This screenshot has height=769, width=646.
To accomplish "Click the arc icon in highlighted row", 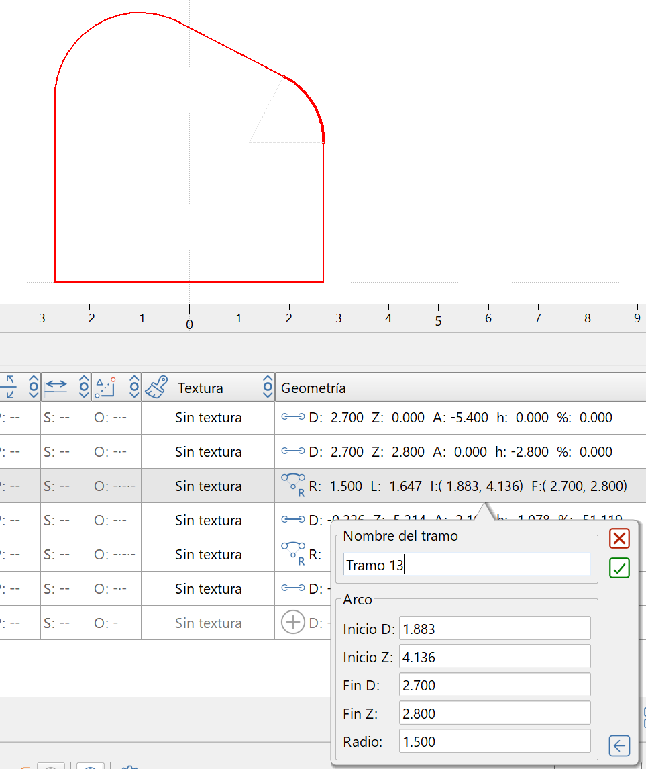I will coord(293,485).
